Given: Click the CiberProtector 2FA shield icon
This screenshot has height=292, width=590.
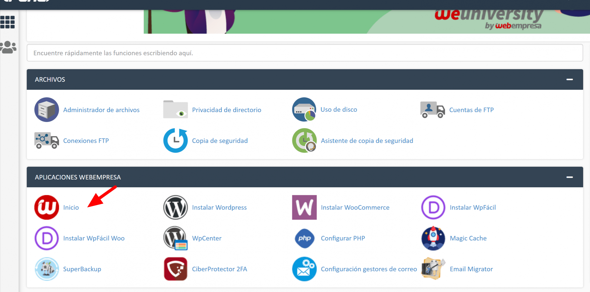Looking at the screenshot, I should click(175, 269).
